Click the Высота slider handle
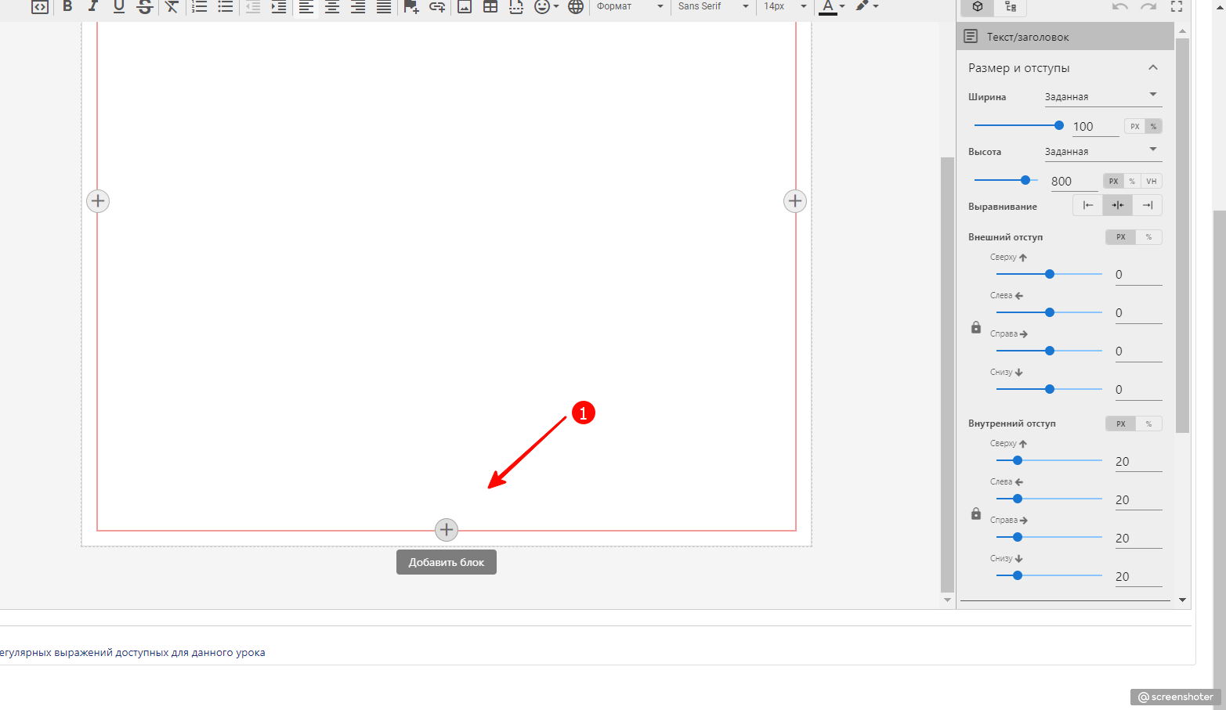1226x710 pixels. pos(1025,180)
